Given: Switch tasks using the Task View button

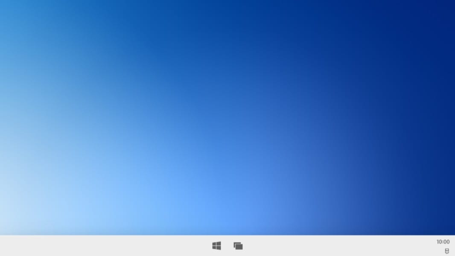Looking at the screenshot, I should [238, 246].
